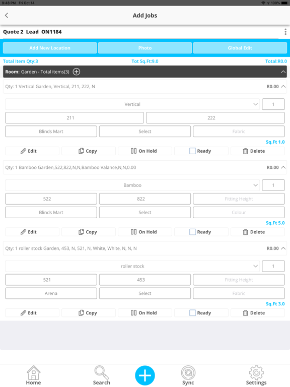Open Blinds Mart supplier in Bamboo item

(x=51, y=212)
